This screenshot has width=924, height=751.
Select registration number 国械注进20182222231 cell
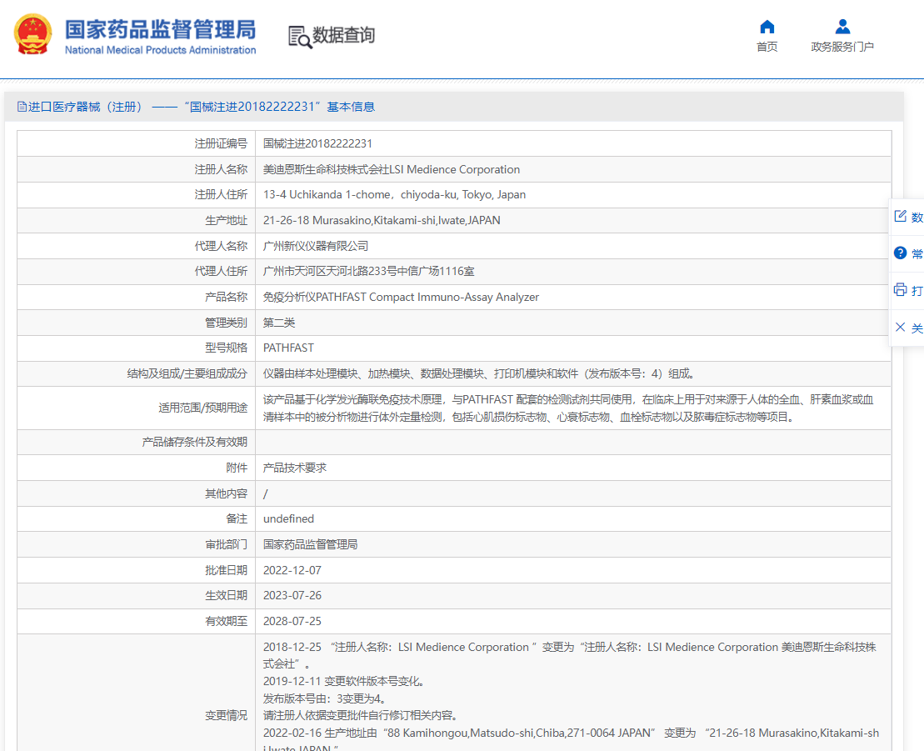[x=572, y=144]
